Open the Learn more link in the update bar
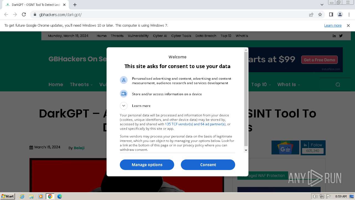Viewport: 355px width, 200px height. [333, 25]
